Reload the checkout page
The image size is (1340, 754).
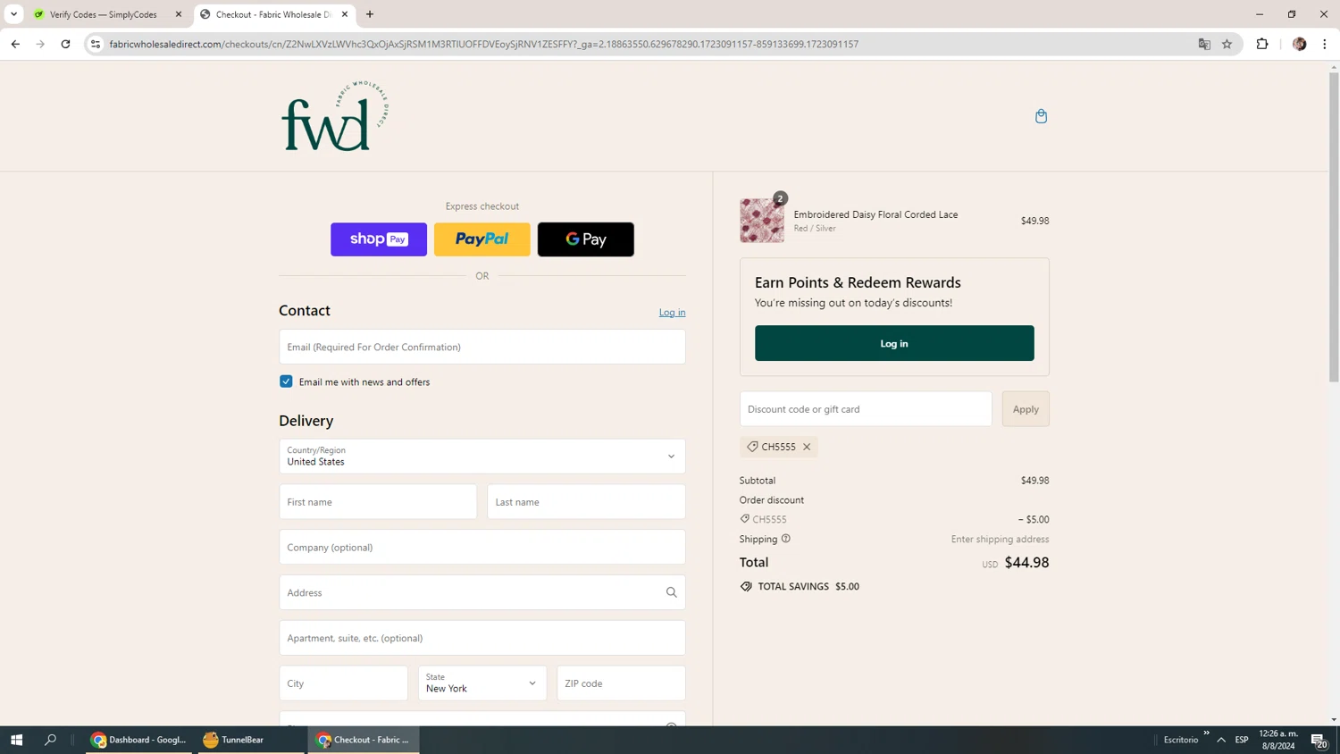pos(65,44)
